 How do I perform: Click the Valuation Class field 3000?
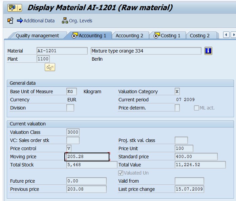click(x=73, y=132)
